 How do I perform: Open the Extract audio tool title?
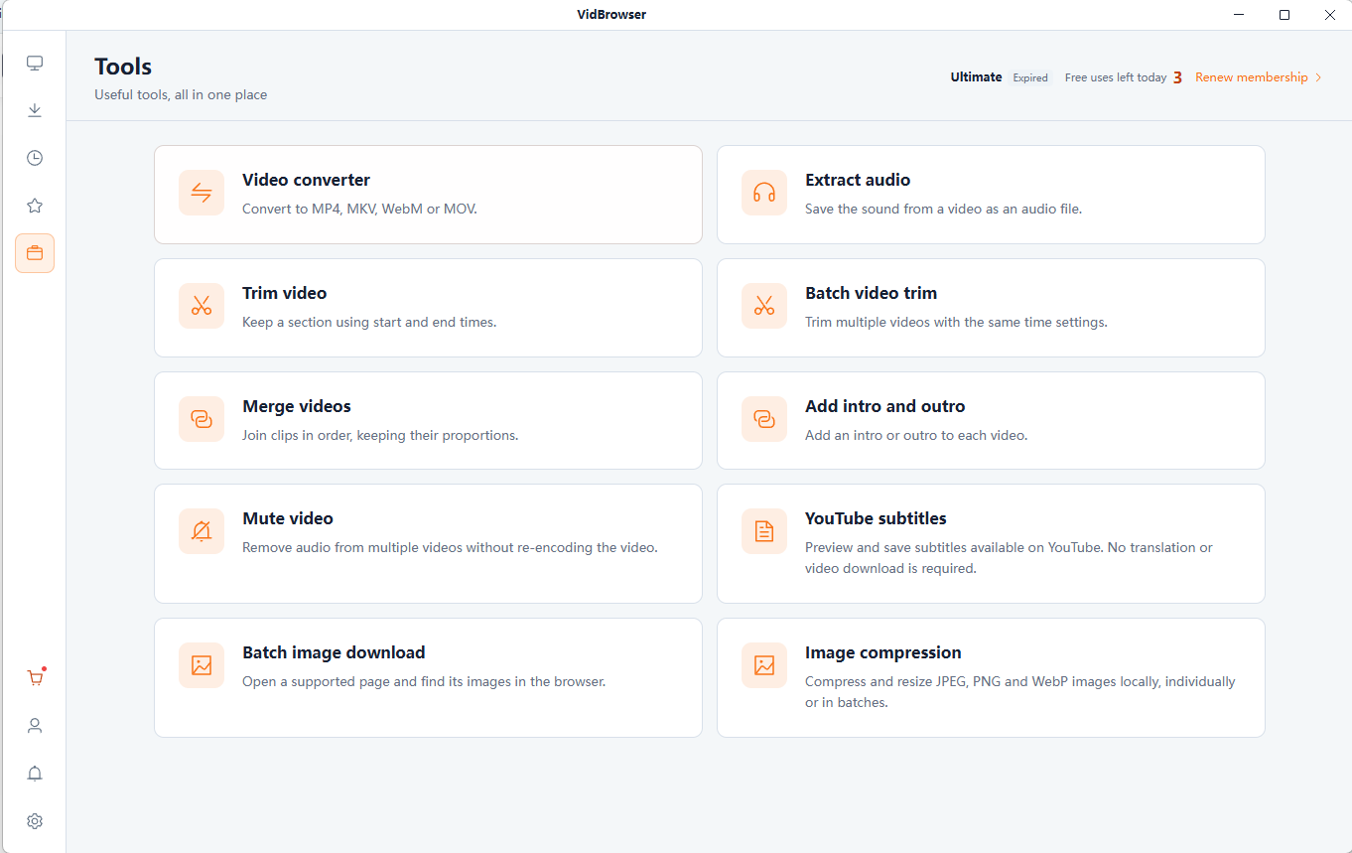click(x=858, y=180)
